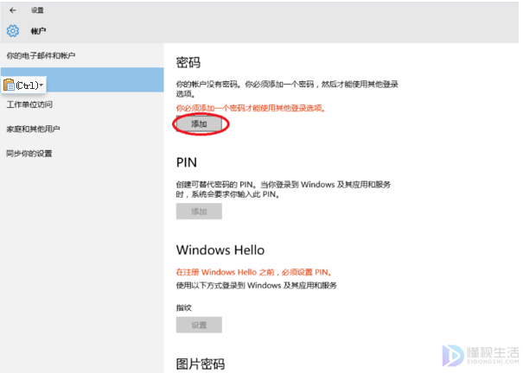Open 工作单位访问 sidebar item

tap(29, 104)
